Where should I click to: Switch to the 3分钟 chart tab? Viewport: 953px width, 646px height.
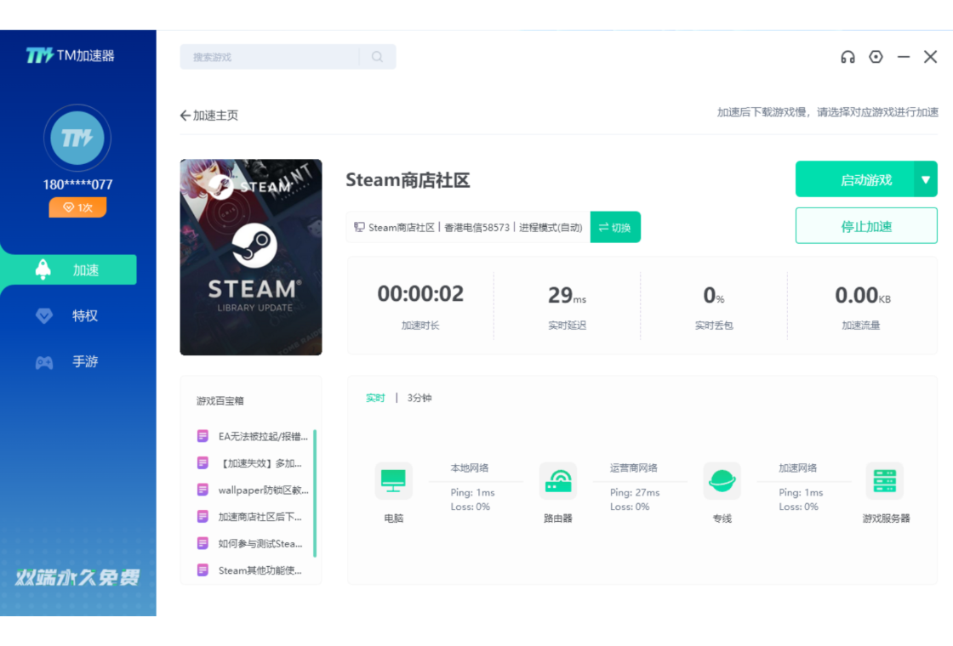[419, 399]
